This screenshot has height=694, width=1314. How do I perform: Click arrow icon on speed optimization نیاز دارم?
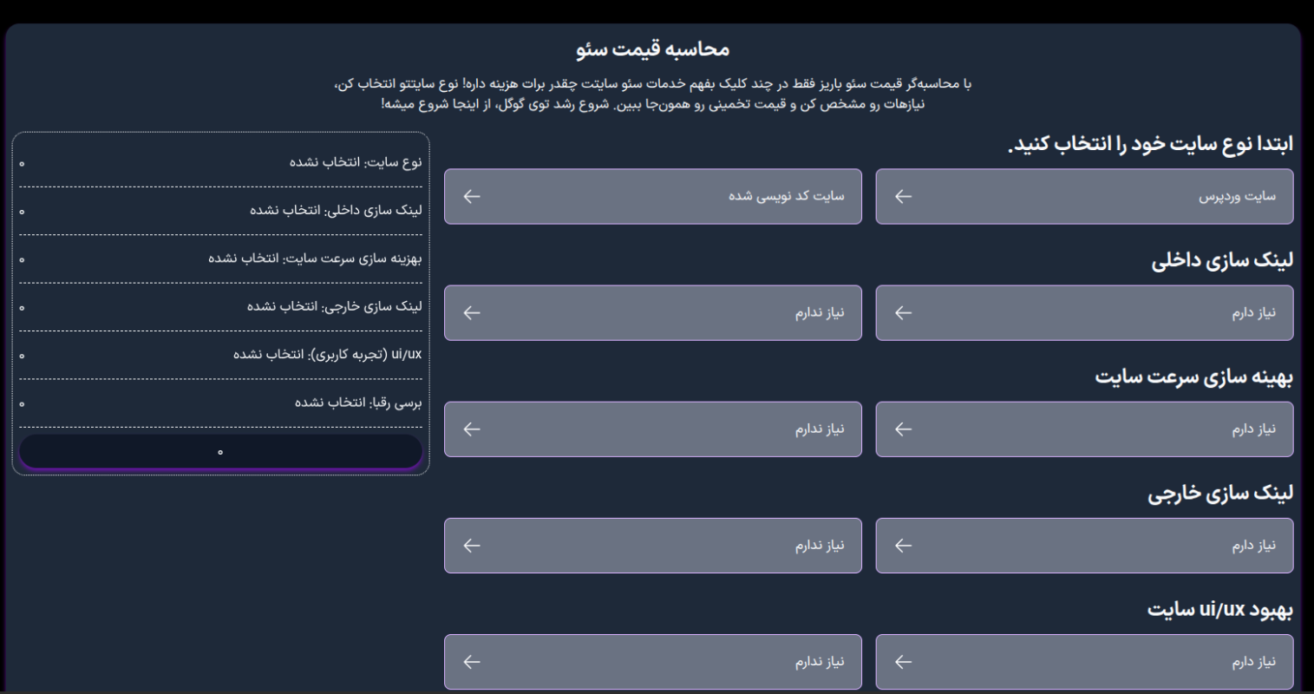tap(903, 429)
